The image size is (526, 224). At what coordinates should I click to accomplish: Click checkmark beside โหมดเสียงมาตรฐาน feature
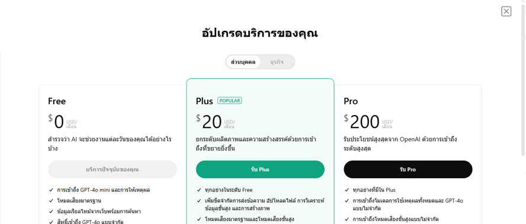51,201
